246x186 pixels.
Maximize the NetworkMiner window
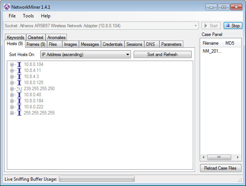click(x=224, y=7)
